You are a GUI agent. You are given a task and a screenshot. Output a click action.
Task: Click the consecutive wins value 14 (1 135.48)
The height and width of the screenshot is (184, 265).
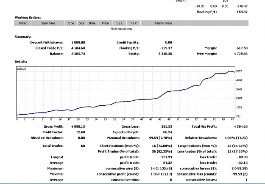[x=162, y=168]
